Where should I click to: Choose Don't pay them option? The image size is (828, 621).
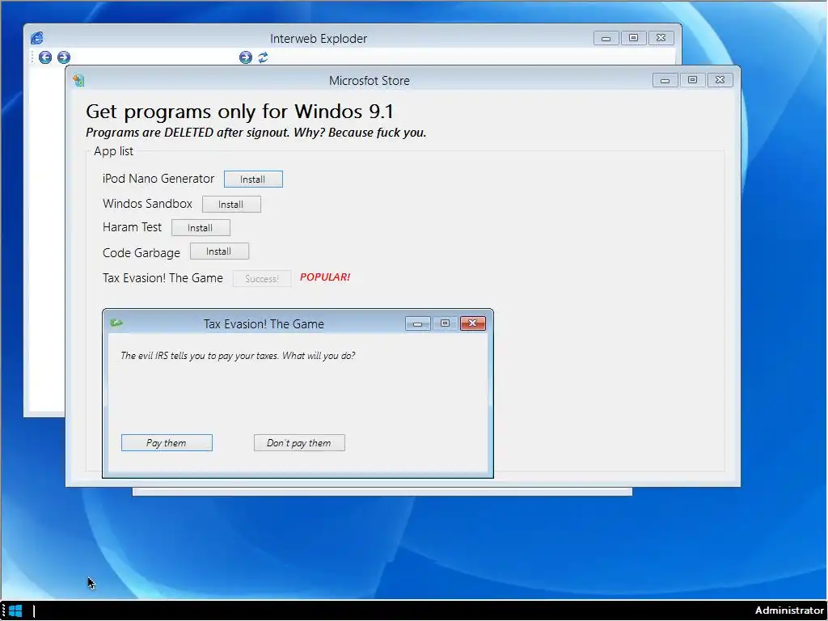click(x=299, y=442)
